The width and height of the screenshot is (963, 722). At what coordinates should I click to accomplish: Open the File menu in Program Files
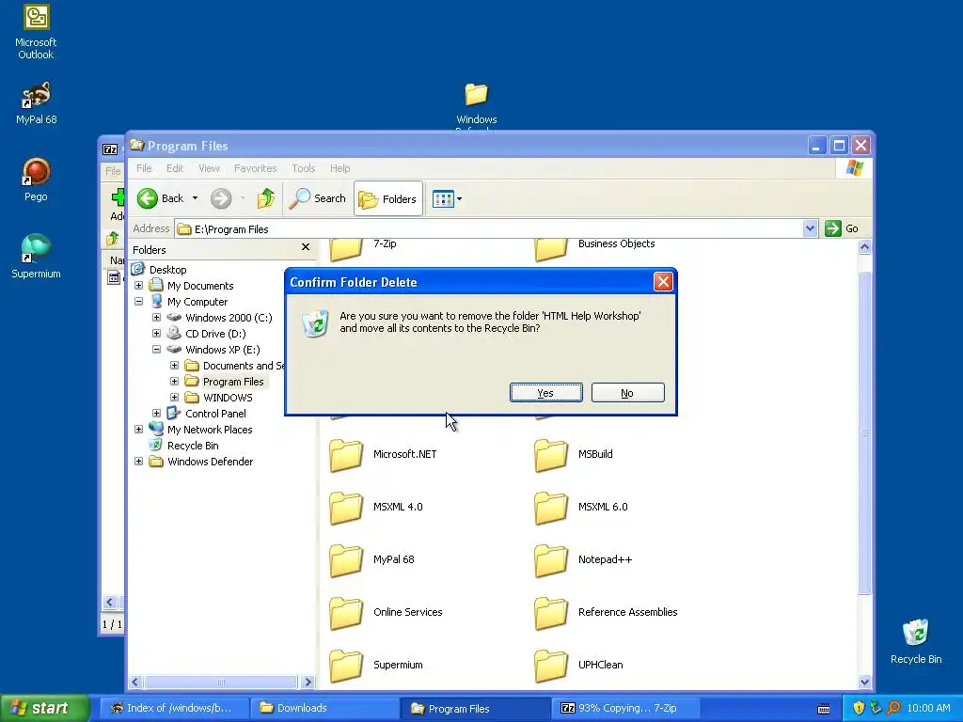coord(144,168)
